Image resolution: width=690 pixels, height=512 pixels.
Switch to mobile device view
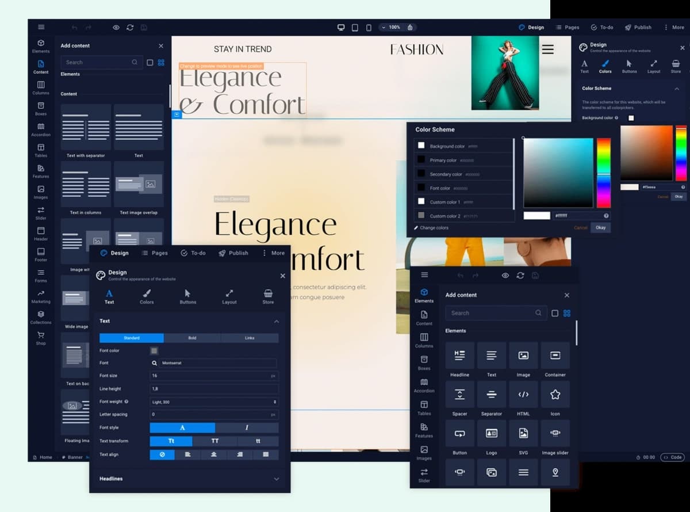click(369, 27)
